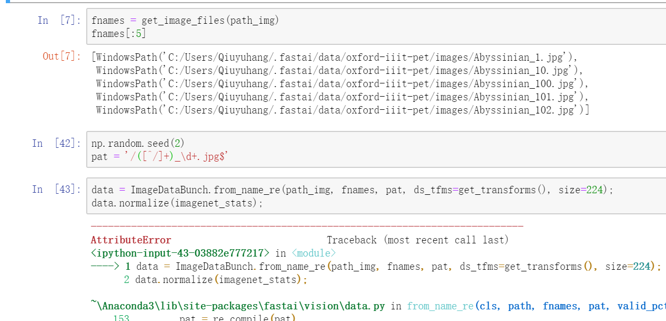The width and height of the screenshot is (666, 321).
Task: Click the Traceback (most recent call last) text
Action: pyautogui.click(x=417, y=240)
